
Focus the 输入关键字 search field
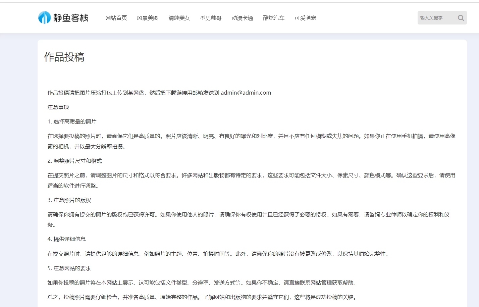(x=436, y=18)
